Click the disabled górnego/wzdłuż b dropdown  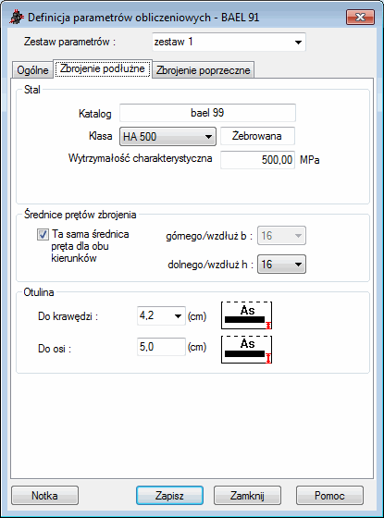tap(281, 236)
